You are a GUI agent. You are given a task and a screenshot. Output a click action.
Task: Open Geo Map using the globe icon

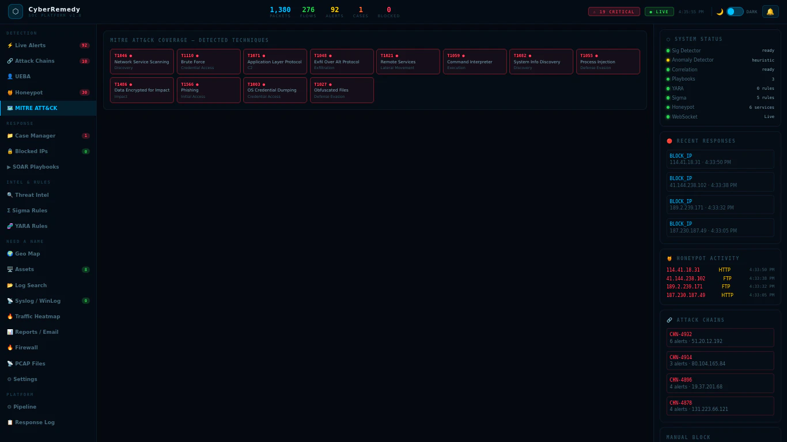(9, 253)
